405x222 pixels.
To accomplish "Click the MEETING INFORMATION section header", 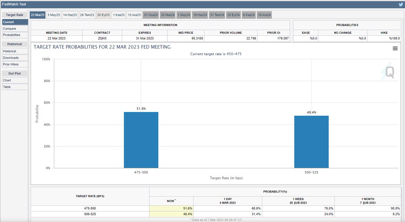I will pos(160,25).
